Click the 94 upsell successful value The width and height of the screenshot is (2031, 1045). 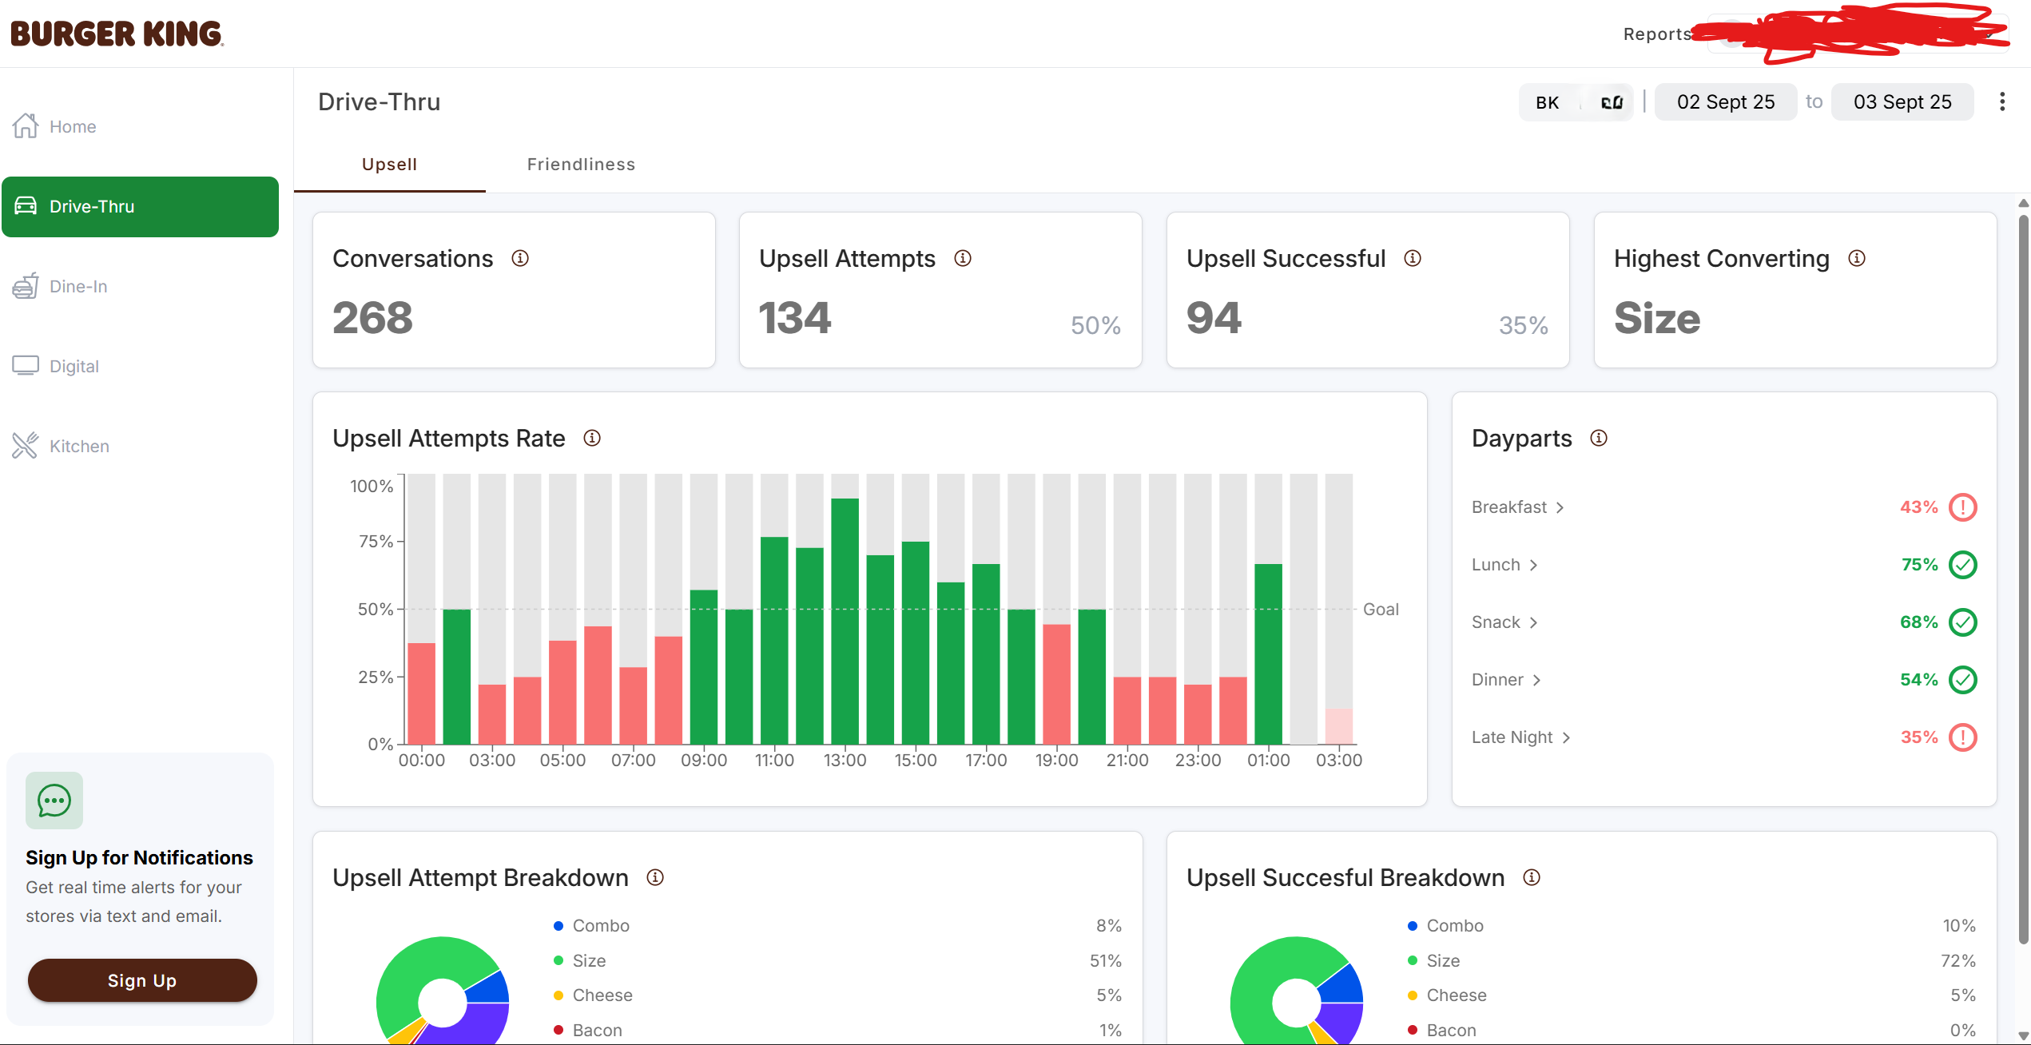tap(1214, 318)
